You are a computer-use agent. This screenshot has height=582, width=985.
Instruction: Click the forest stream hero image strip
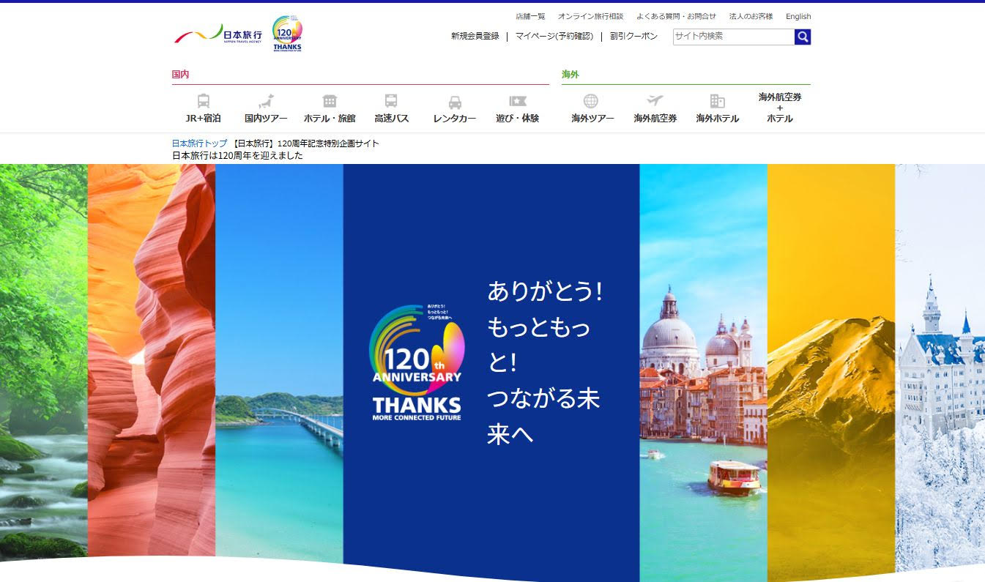coord(43,362)
